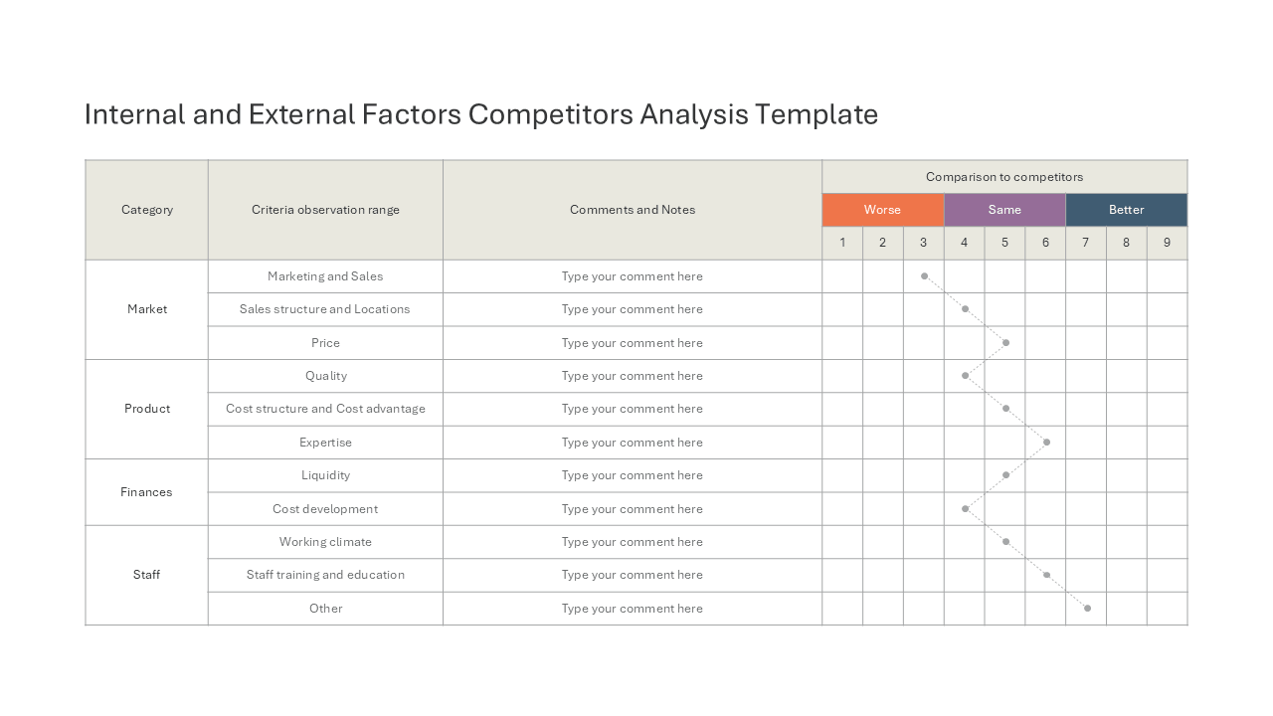This screenshot has width=1273, height=716.
Task: Click the Staff training and education cell
Action: pyautogui.click(x=325, y=575)
